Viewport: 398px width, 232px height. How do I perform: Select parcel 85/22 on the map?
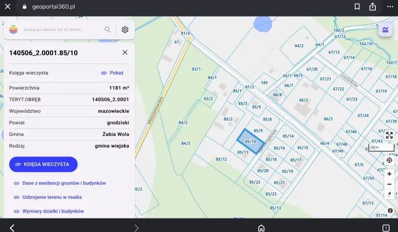(x=255, y=182)
